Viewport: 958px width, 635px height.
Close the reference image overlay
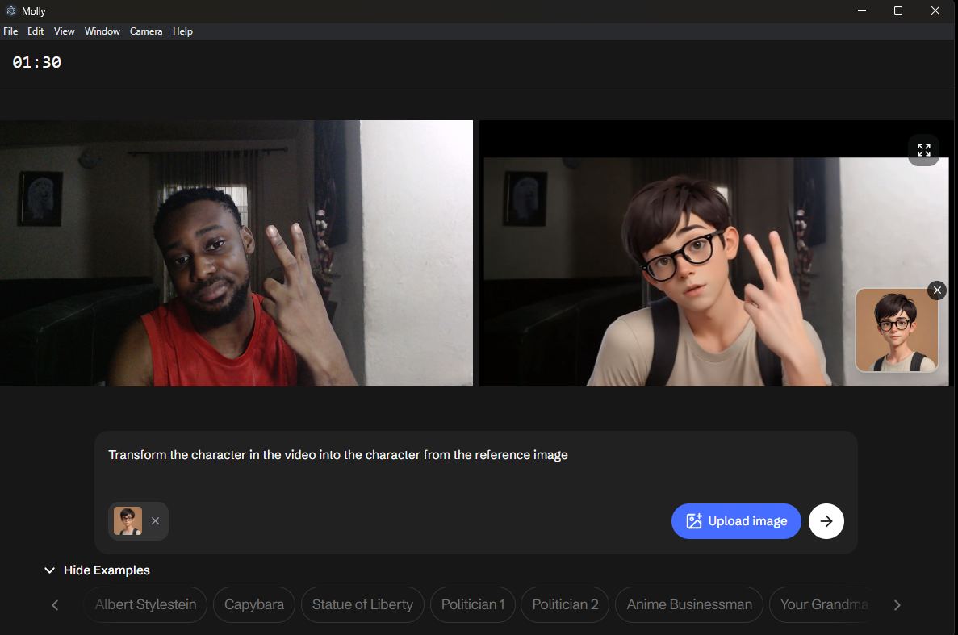tap(936, 290)
